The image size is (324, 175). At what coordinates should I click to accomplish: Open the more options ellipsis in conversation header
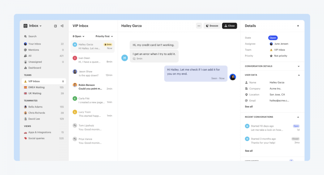coord(199,25)
